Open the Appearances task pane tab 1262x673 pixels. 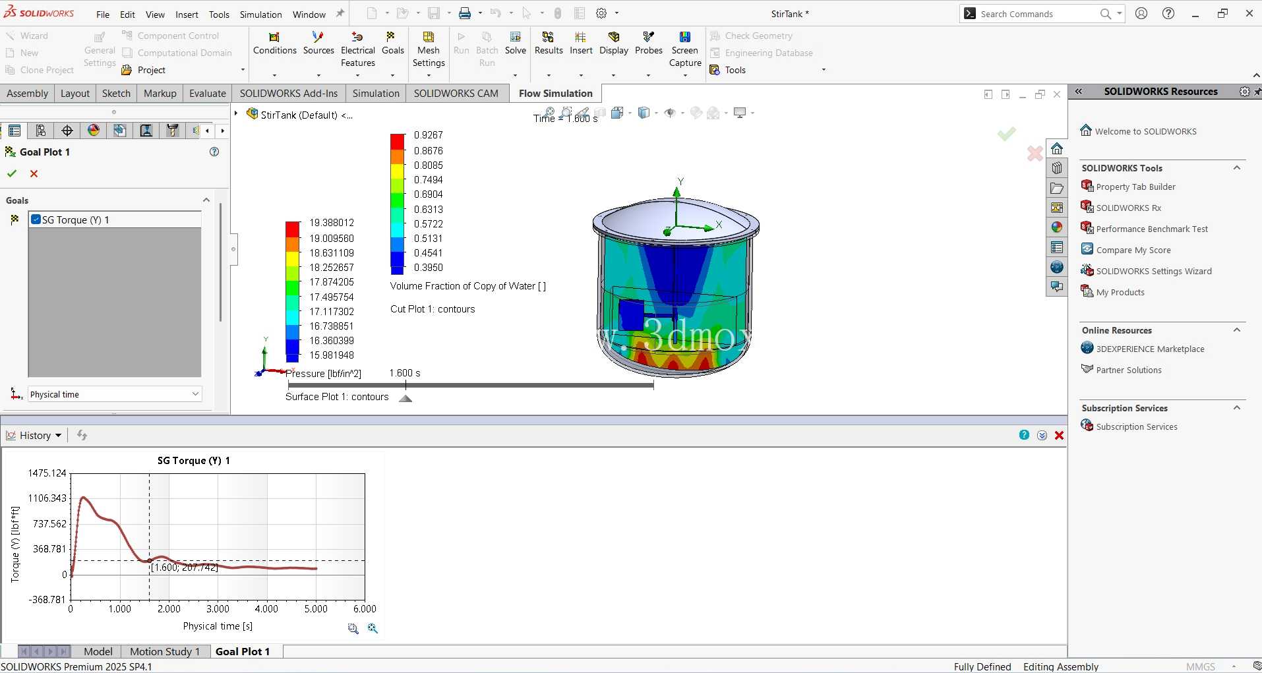pyautogui.click(x=1057, y=227)
